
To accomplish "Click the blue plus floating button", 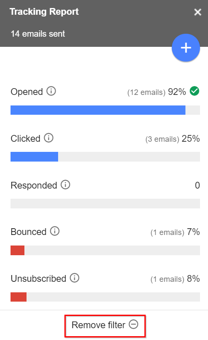I will [x=186, y=48].
